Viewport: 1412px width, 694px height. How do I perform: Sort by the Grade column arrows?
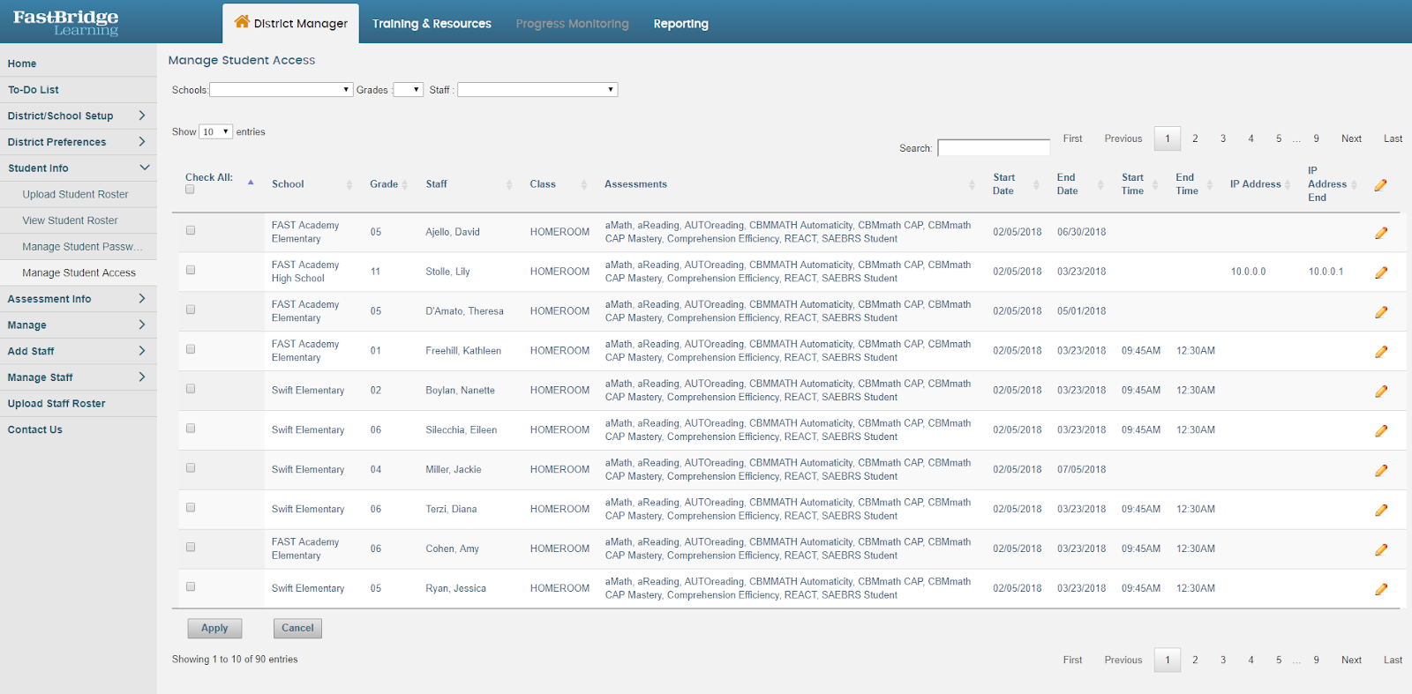404,184
